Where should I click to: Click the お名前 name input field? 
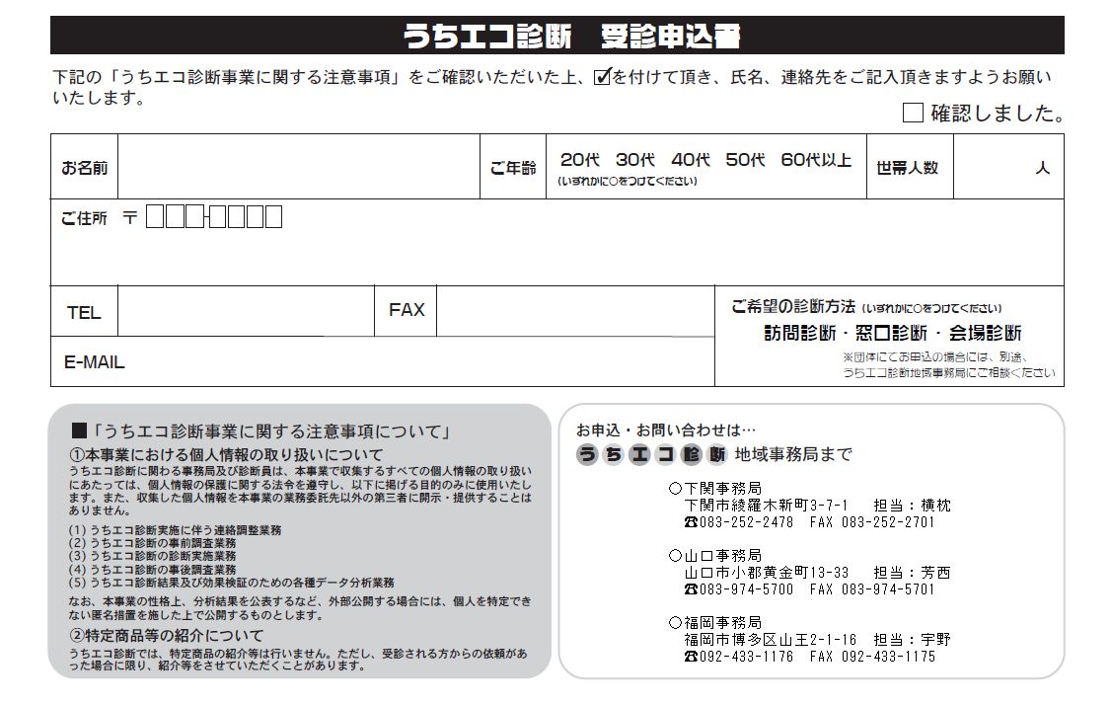(299, 167)
